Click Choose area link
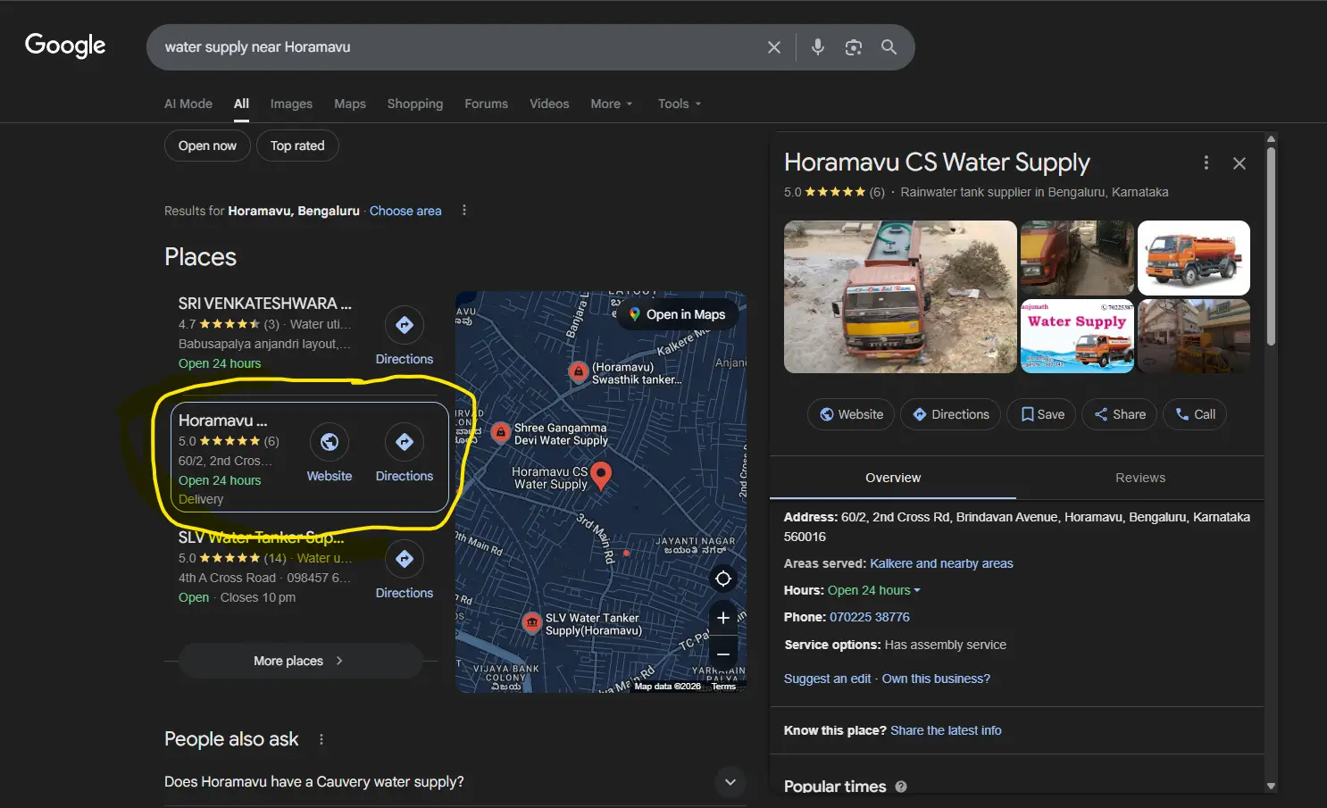The image size is (1327, 808). pyautogui.click(x=405, y=211)
